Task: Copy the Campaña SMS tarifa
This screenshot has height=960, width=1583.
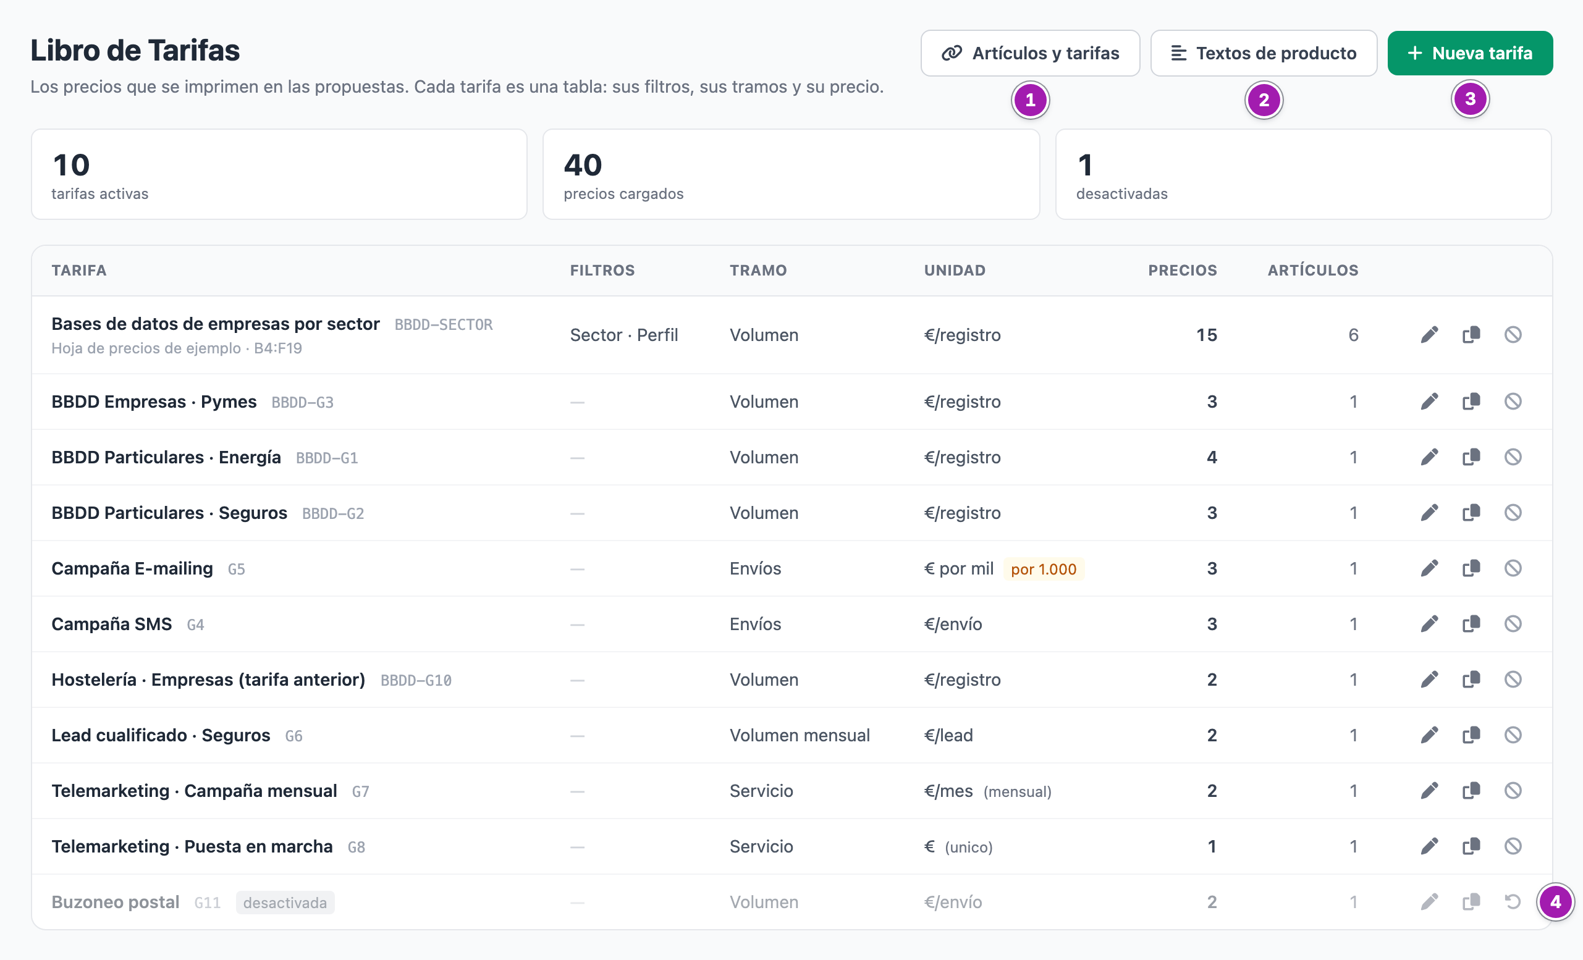Action: point(1471,624)
